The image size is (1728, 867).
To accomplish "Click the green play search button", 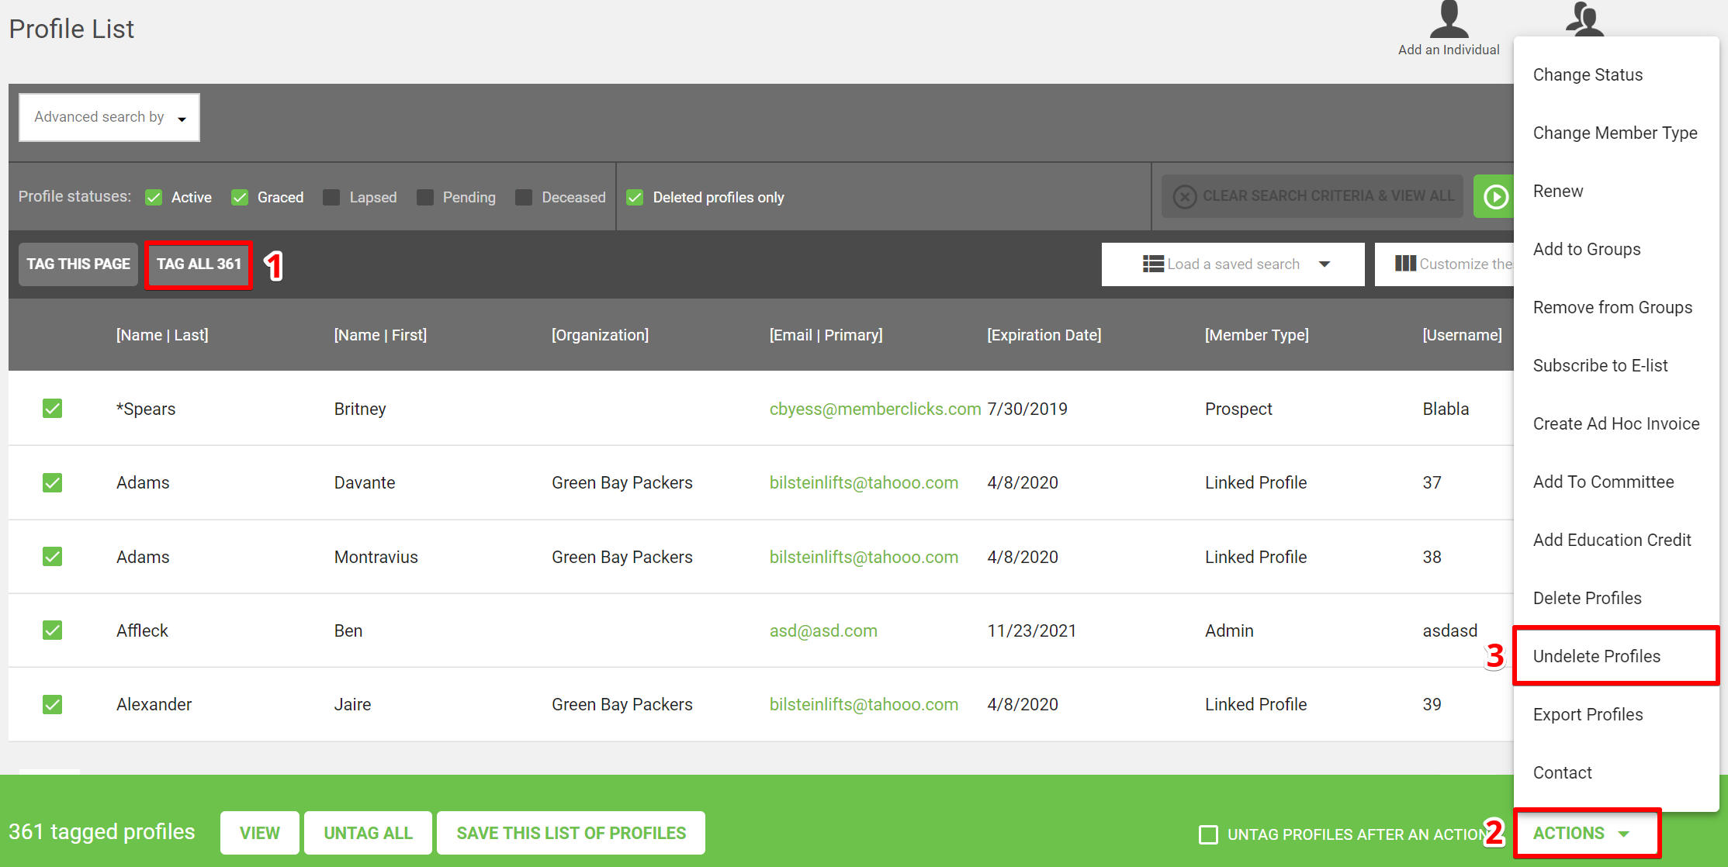I will (1494, 196).
